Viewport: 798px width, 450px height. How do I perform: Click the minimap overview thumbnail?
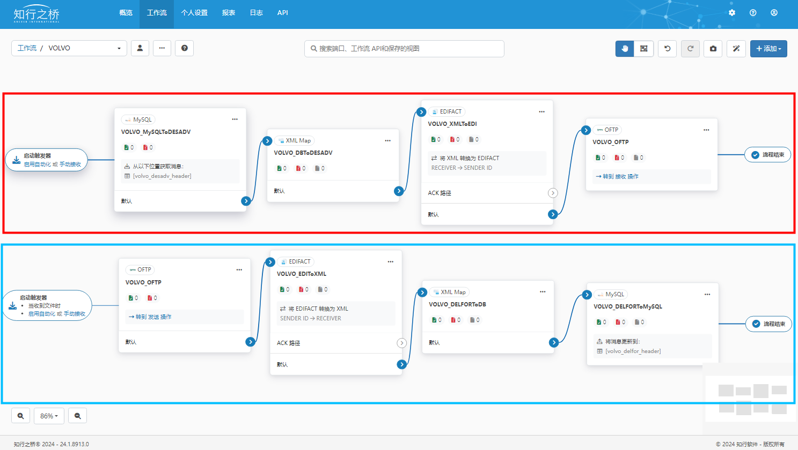pyautogui.click(x=750, y=398)
